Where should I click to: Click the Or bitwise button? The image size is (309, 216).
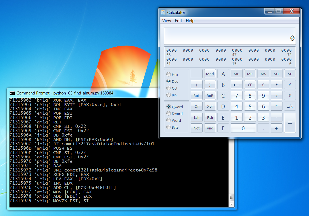[197, 106]
